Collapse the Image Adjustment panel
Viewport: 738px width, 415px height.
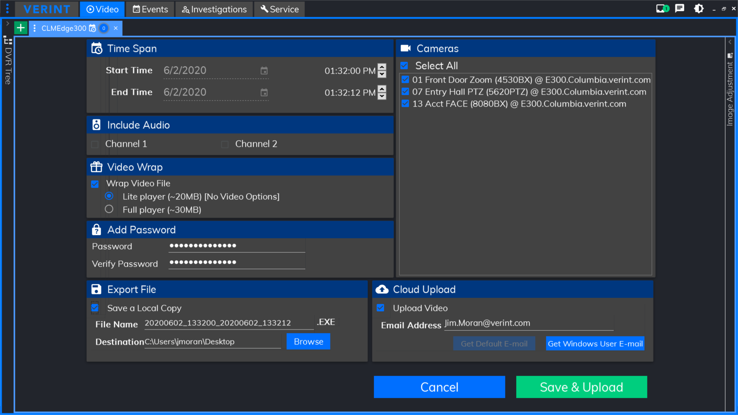(730, 42)
